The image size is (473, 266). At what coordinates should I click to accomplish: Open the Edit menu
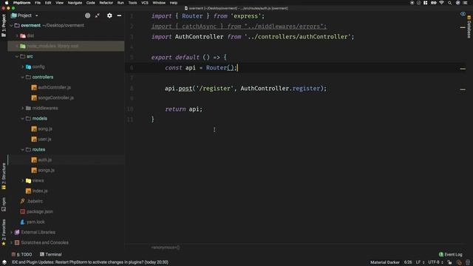[48, 3]
